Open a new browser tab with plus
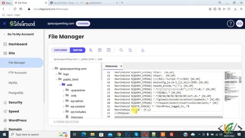245x138 pixels. coord(122,3)
